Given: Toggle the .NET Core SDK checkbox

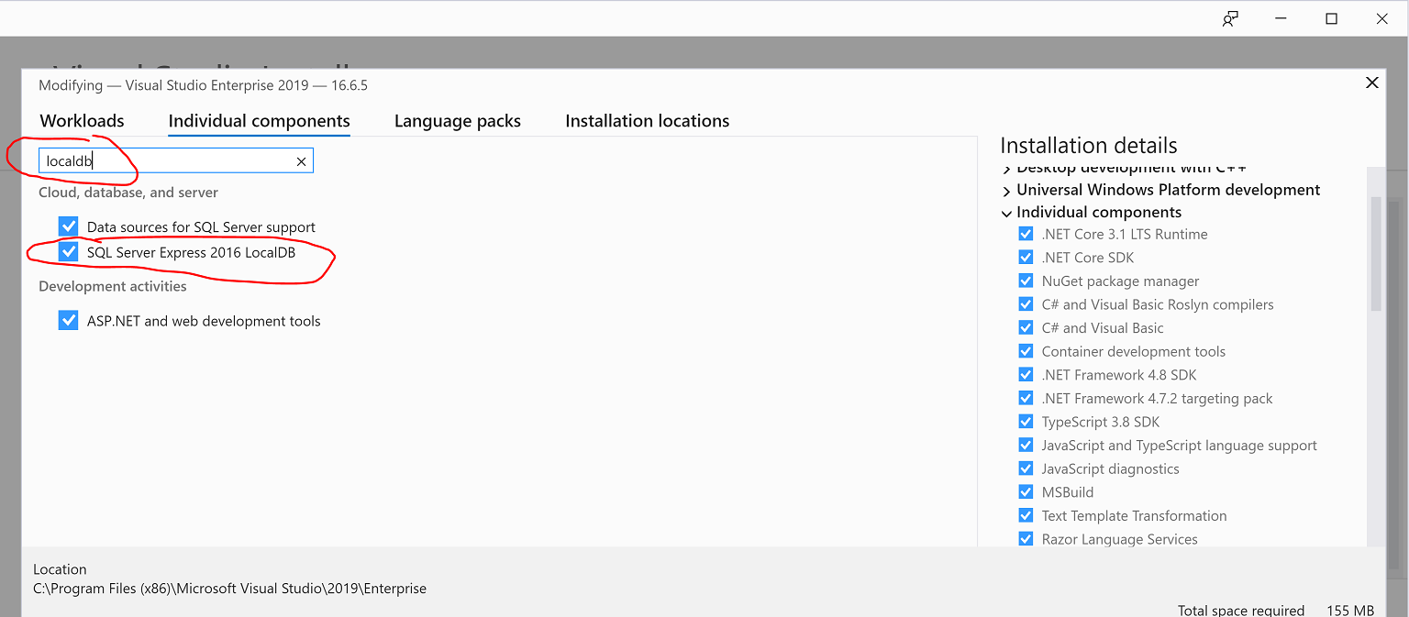Looking at the screenshot, I should click(x=1026, y=258).
